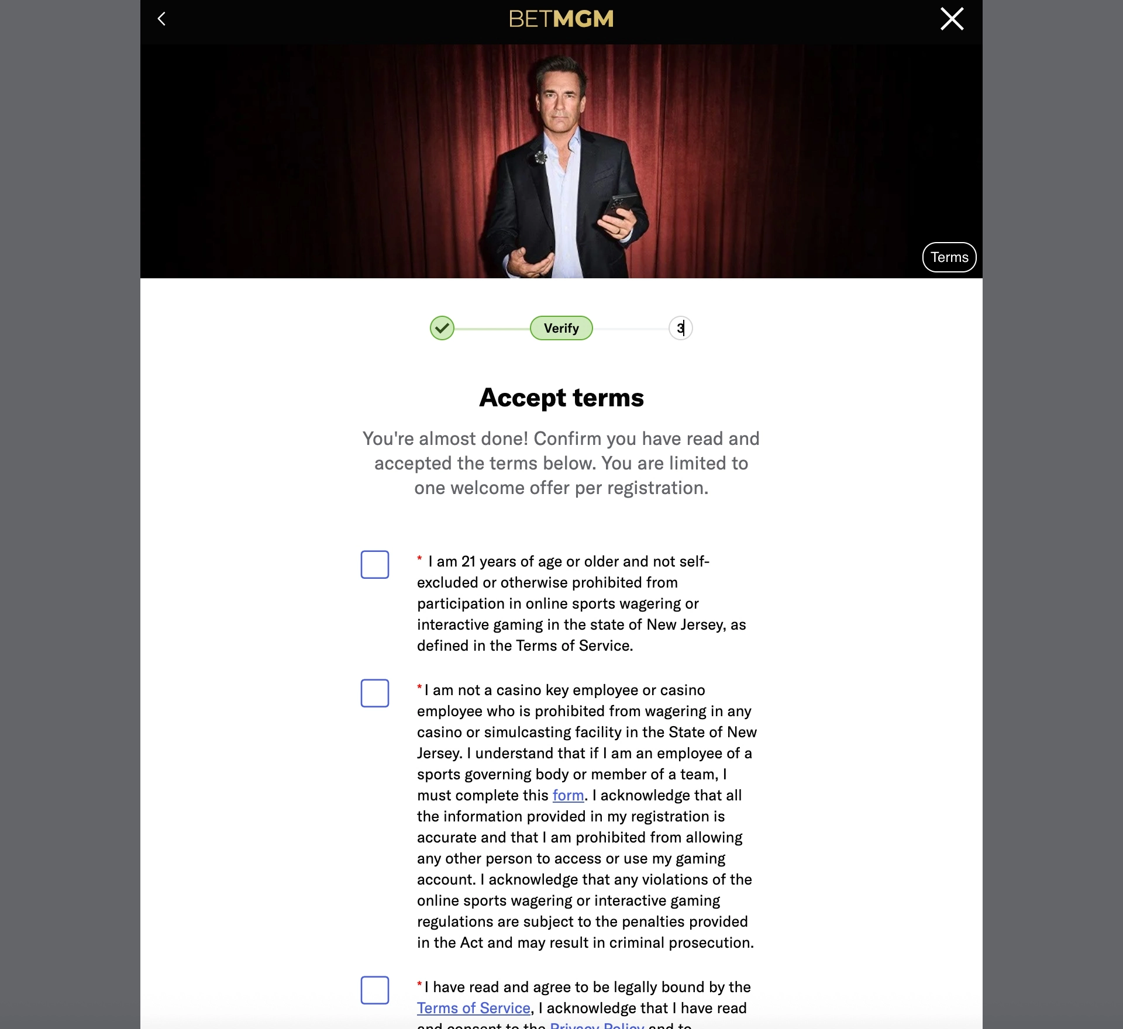Click the 21 years of age statement text
The height and width of the screenshot is (1029, 1123).
coord(581,603)
